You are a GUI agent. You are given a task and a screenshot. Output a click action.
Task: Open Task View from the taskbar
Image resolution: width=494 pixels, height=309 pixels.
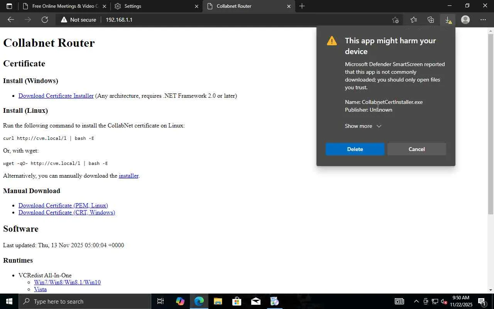(x=161, y=301)
